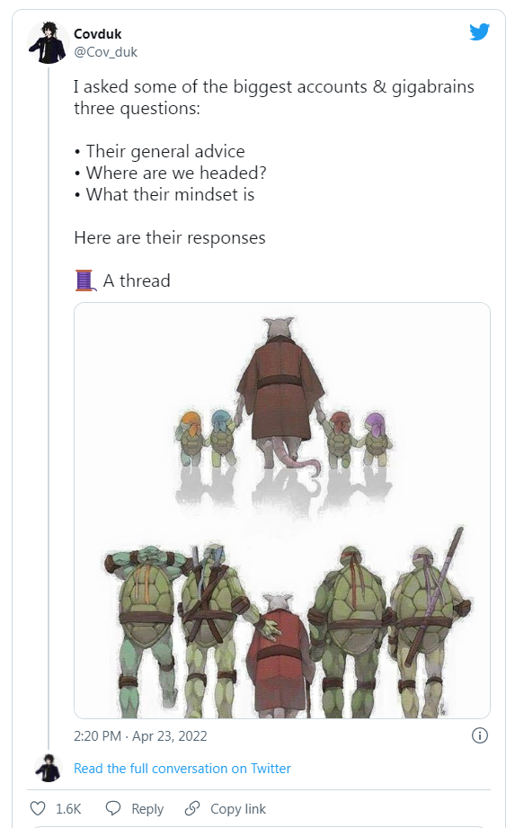Open the 2:20 PM Apr 23, 2022 timestamp
The image size is (515, 828).
140,736
